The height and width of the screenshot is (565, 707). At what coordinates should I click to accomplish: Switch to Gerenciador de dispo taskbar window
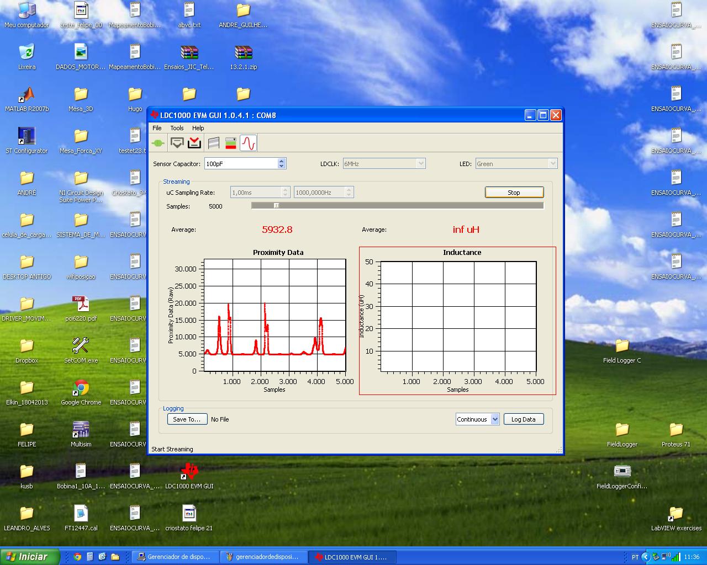(175, 557)
